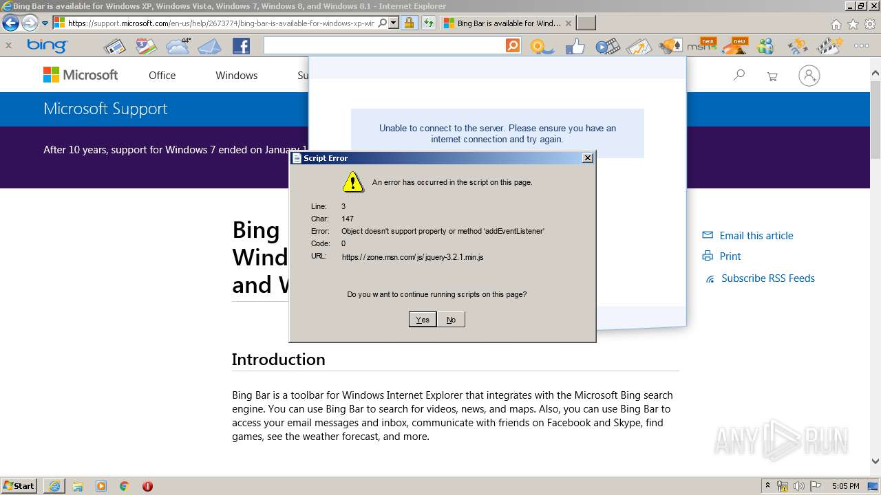The height and width of the screenshot is (495, 881).
Task: Click the volume speaker tray icon
Action: 799,486
